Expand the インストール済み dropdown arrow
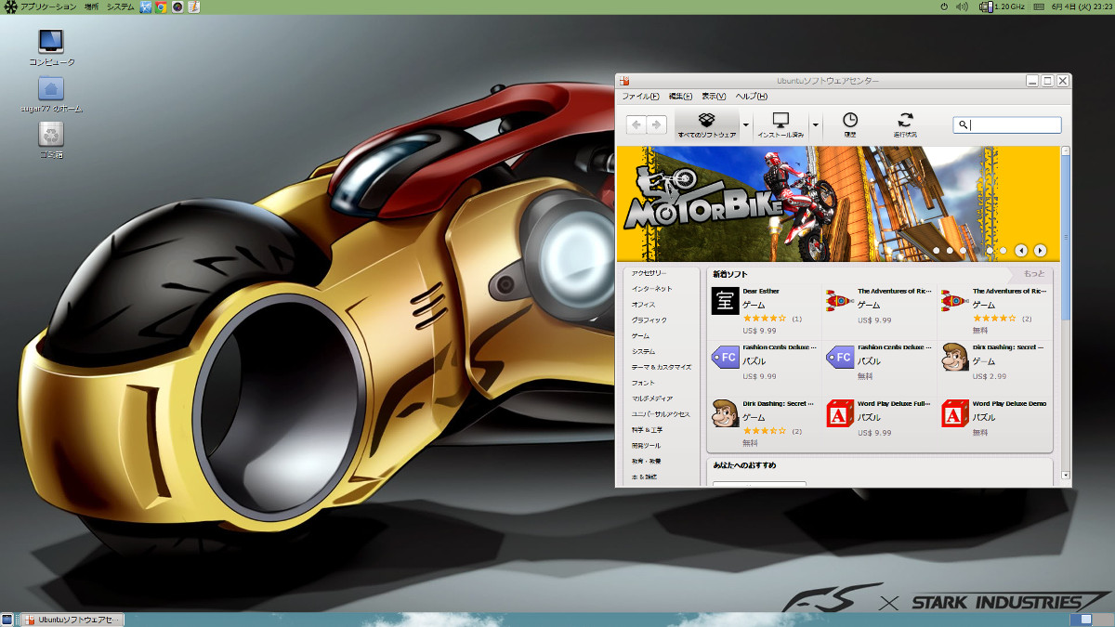 click(x=815, y=124)
